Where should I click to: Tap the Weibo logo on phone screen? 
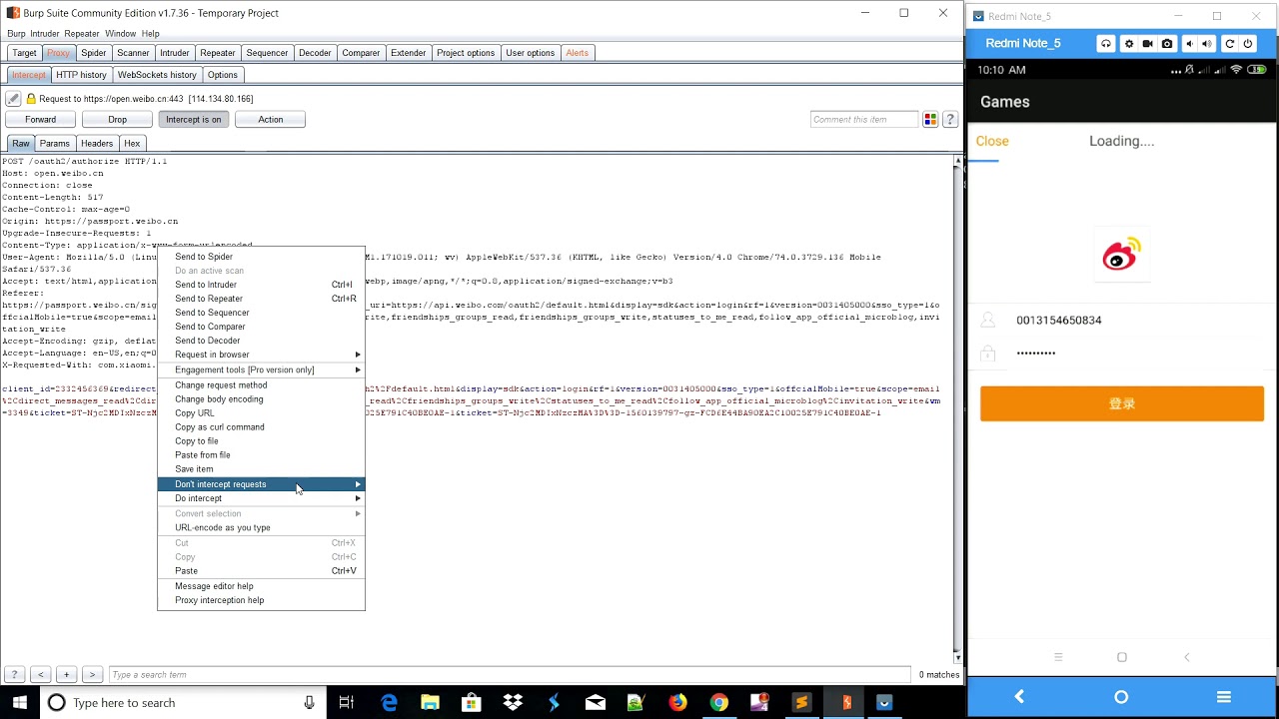click(x=1121, y=257)
